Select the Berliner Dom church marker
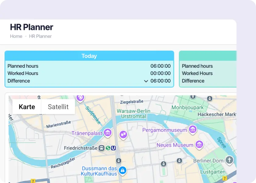 tap(229, 160)
